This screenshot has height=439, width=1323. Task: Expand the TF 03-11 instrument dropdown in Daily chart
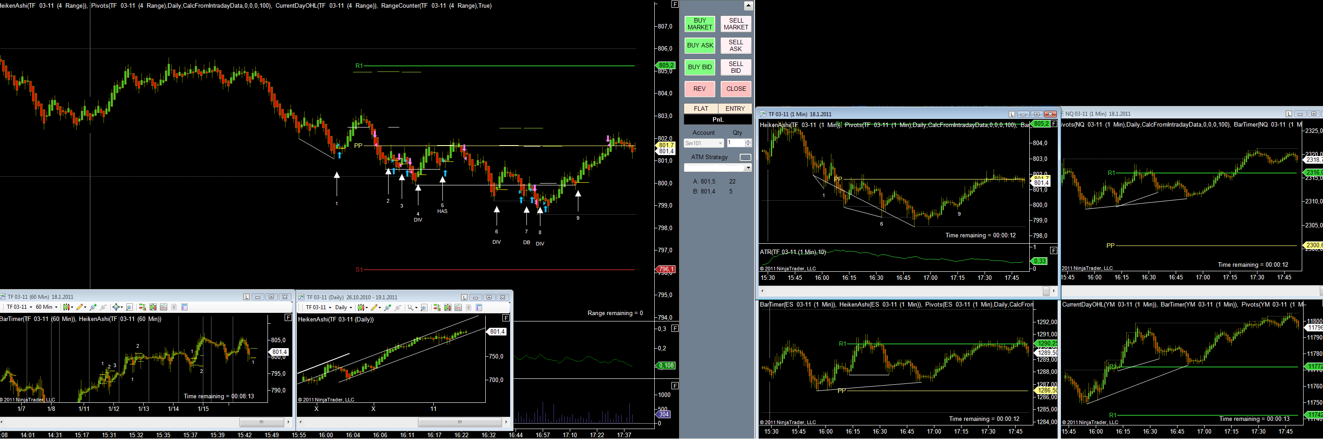click(x=330, y=308)
